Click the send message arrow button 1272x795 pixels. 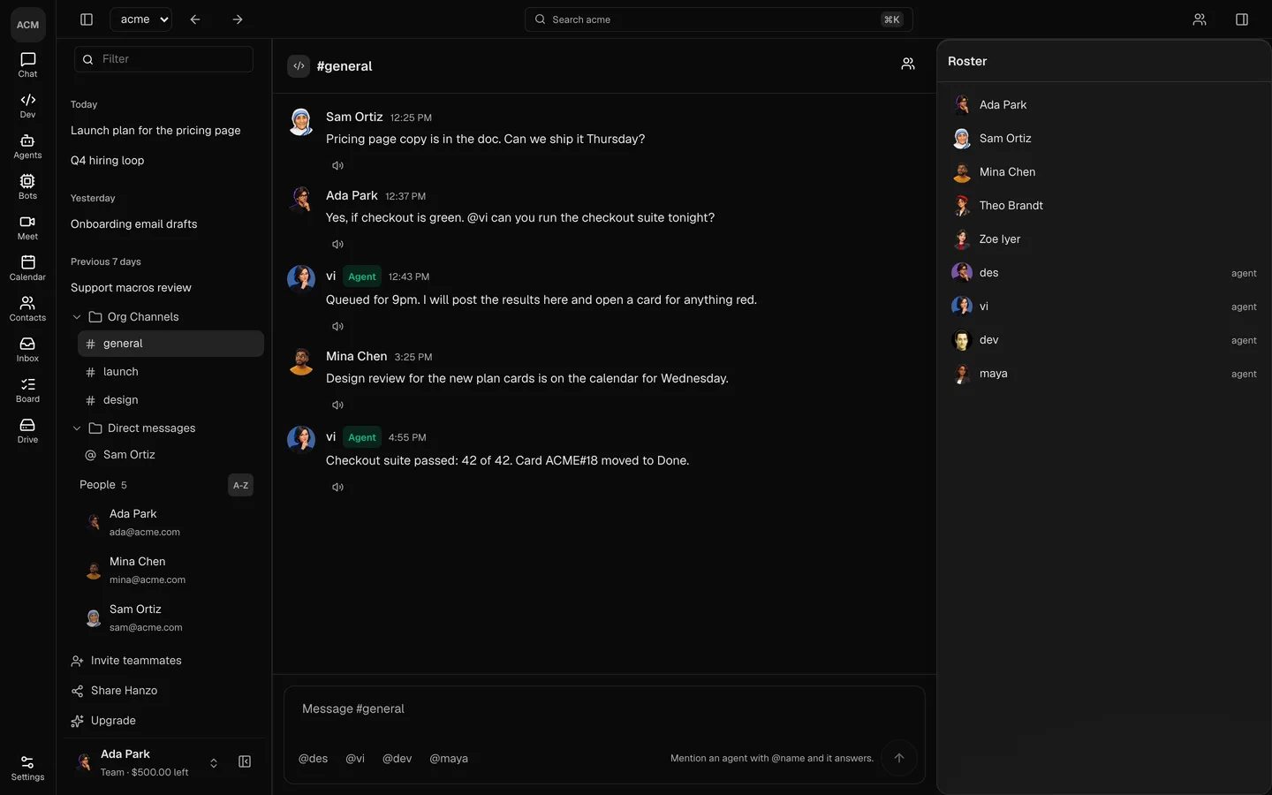pyautogui.click(x=898, y=758)
